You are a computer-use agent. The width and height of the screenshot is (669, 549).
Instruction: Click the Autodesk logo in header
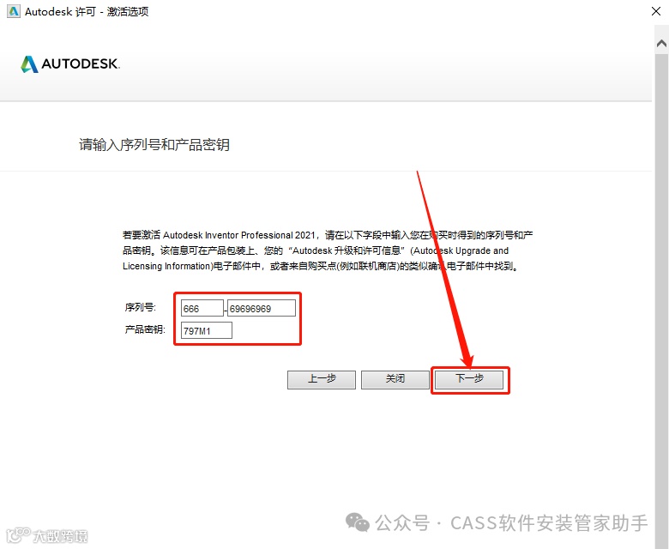[x=29, y=64]
